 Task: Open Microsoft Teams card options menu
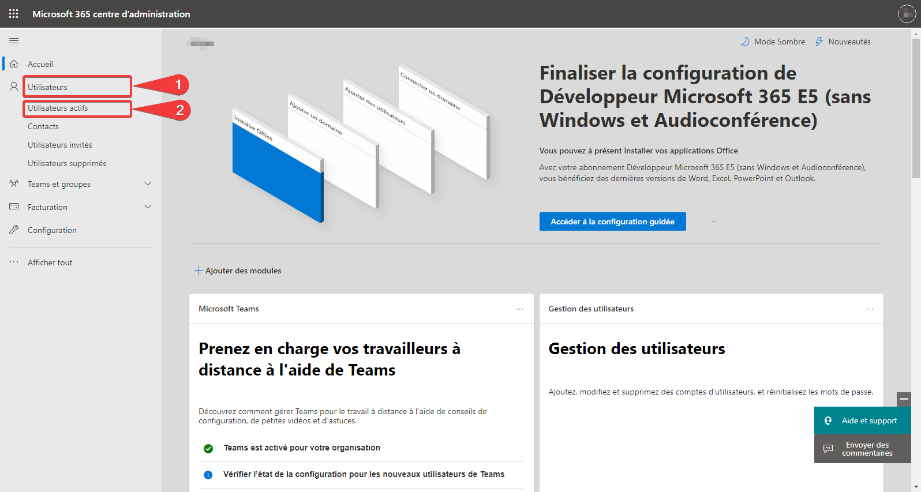[x=520, y=309]
